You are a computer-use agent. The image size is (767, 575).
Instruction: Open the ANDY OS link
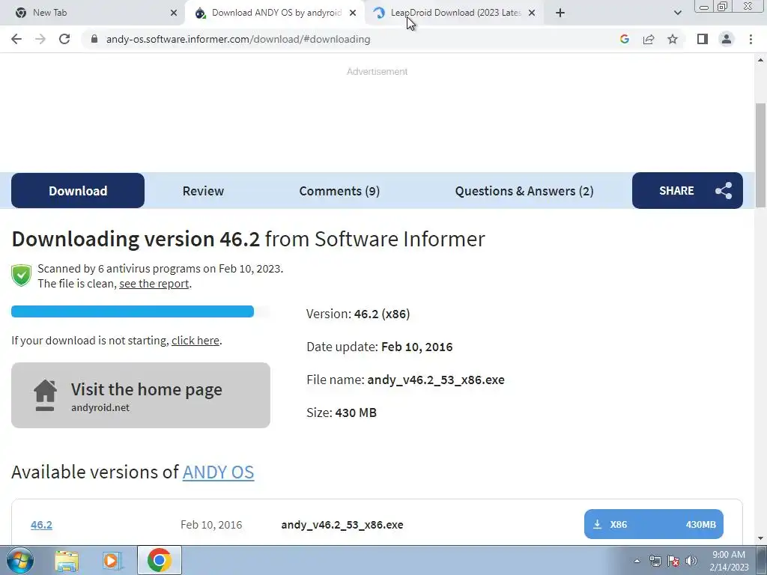tap(218, 472)
